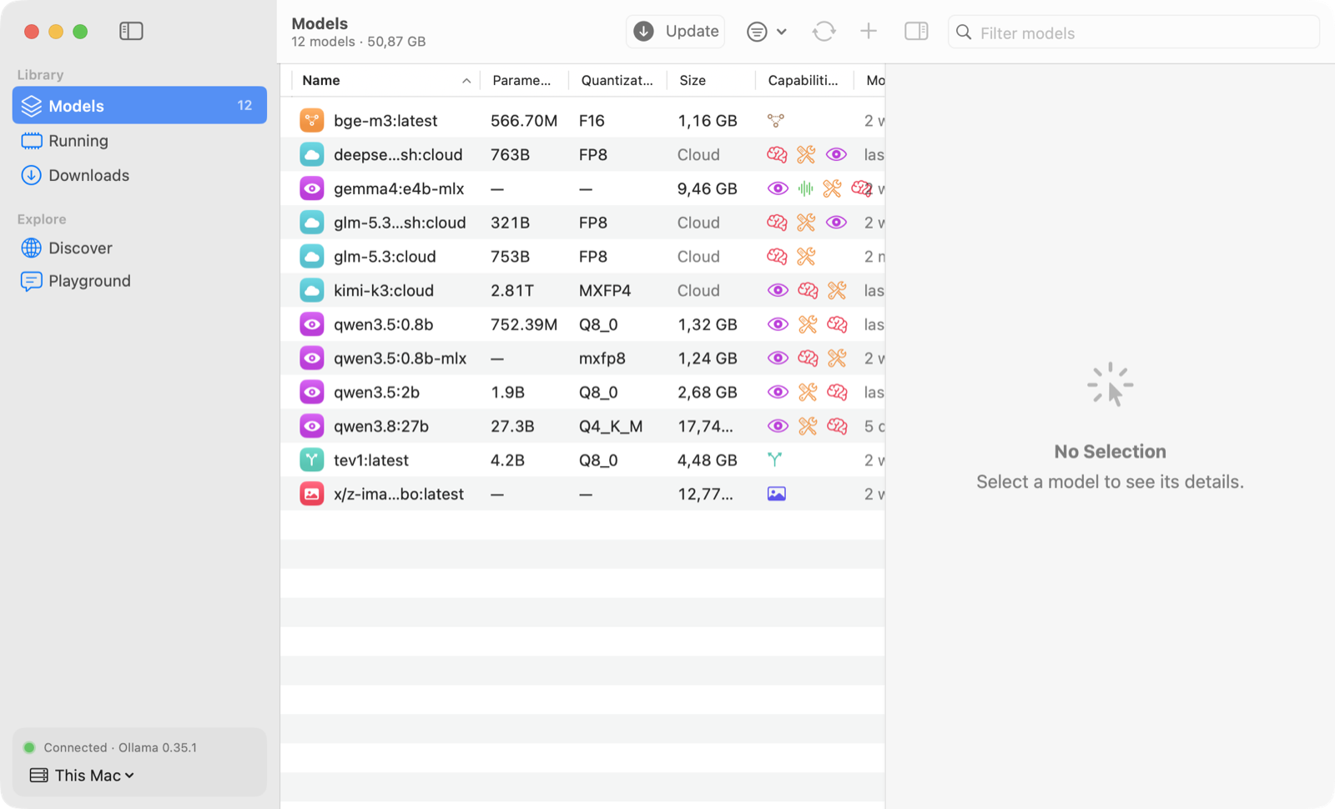Focus the Filter models search field
1335x809 pixels.
click(x=1134, y=33)
